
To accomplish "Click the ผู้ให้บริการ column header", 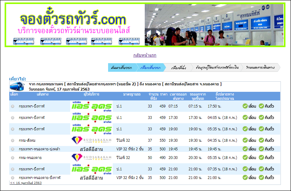I will 91,94.
